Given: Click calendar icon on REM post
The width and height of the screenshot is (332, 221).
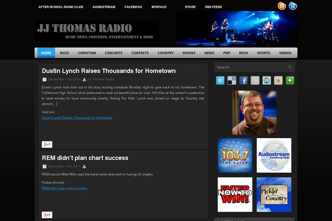Looking at the screenshot, I should coord(44,167).
